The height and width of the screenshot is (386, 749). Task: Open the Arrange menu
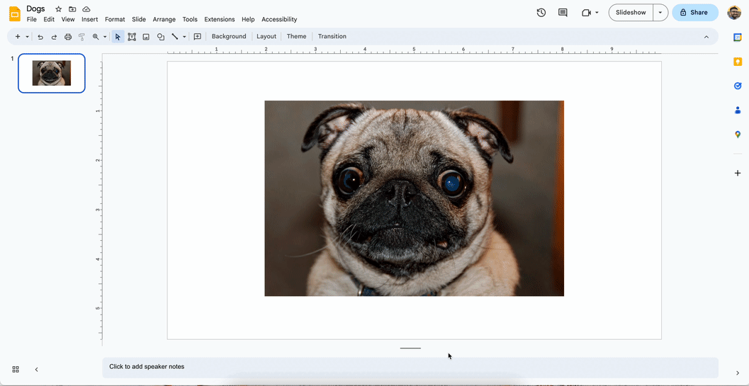click(x=164, y=20)
